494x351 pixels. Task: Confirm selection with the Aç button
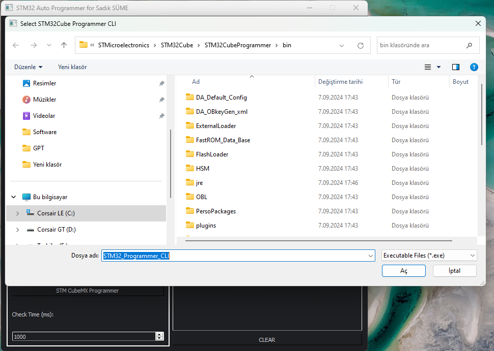tap(403, 271)
